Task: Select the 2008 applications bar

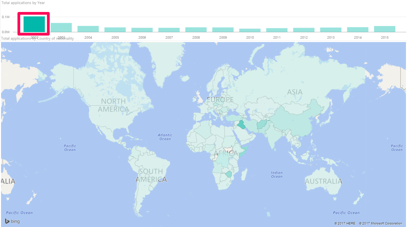Action: tap(196, 30)
